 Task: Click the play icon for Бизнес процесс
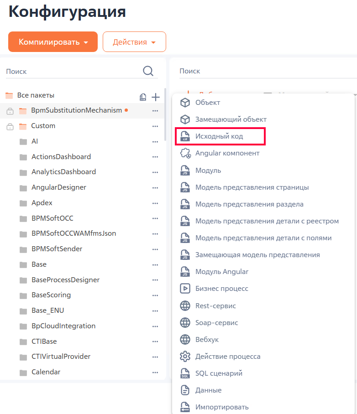[x=185, y=288]
